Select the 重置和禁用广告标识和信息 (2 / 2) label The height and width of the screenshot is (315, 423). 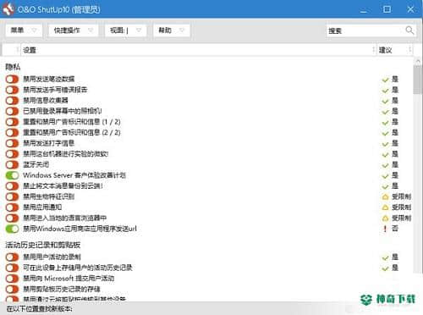click(x=72, y=133)
